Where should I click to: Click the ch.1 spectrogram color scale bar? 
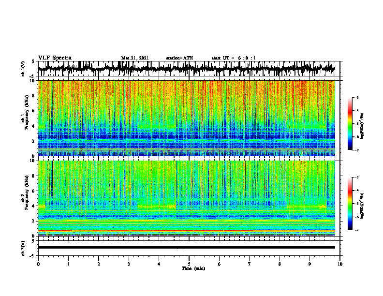[350, 124]
